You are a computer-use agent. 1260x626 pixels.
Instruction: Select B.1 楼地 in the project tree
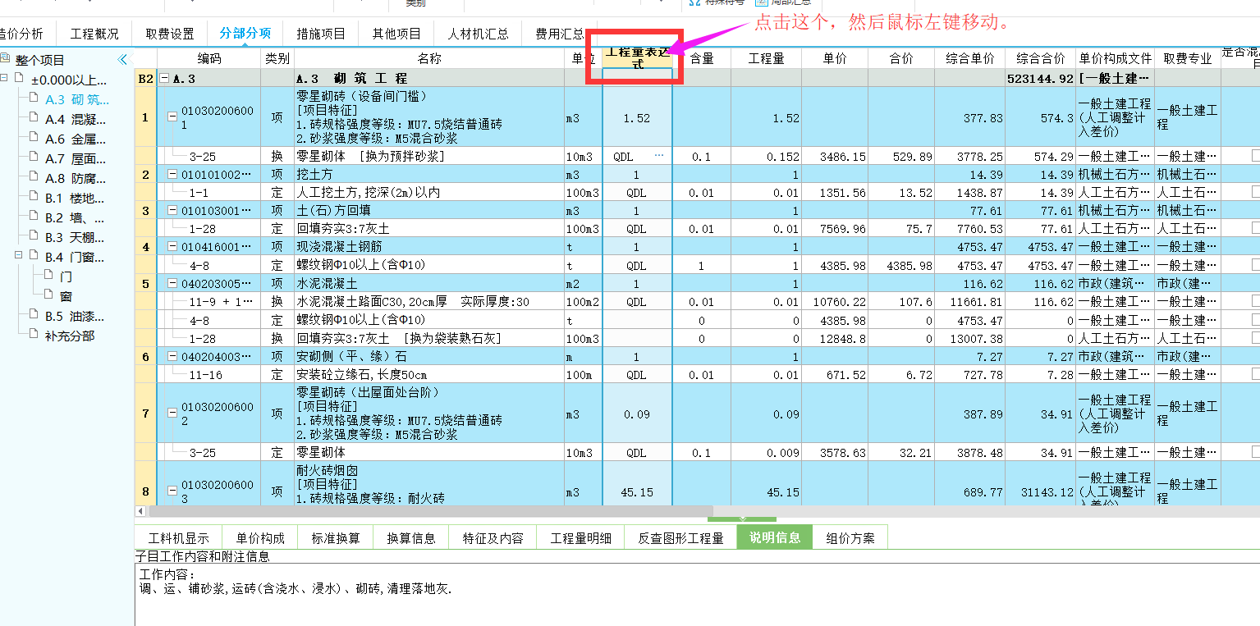pyautogui.click(x=76, y=198)
